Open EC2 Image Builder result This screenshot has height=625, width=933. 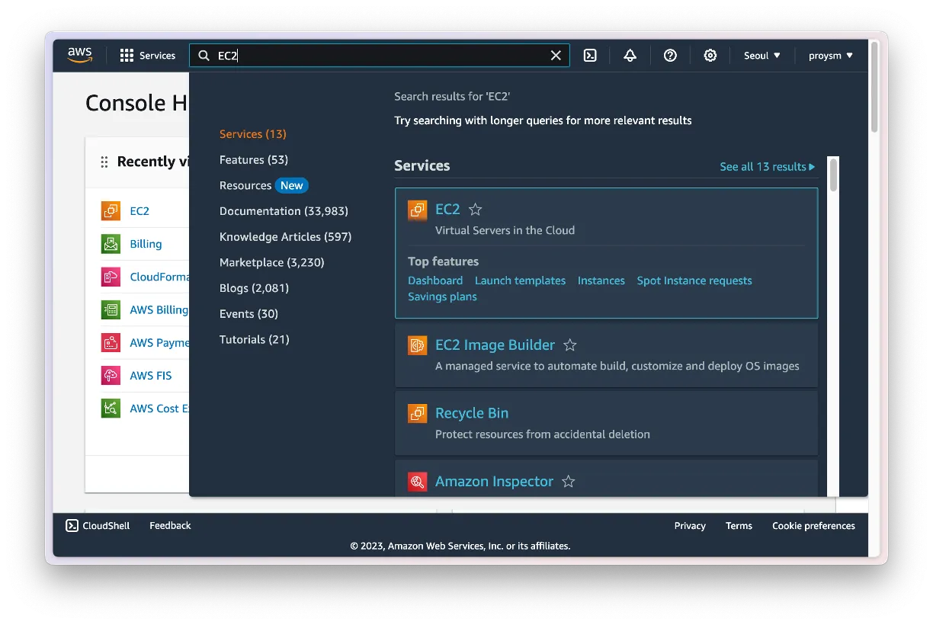click(x=495, y=345)
